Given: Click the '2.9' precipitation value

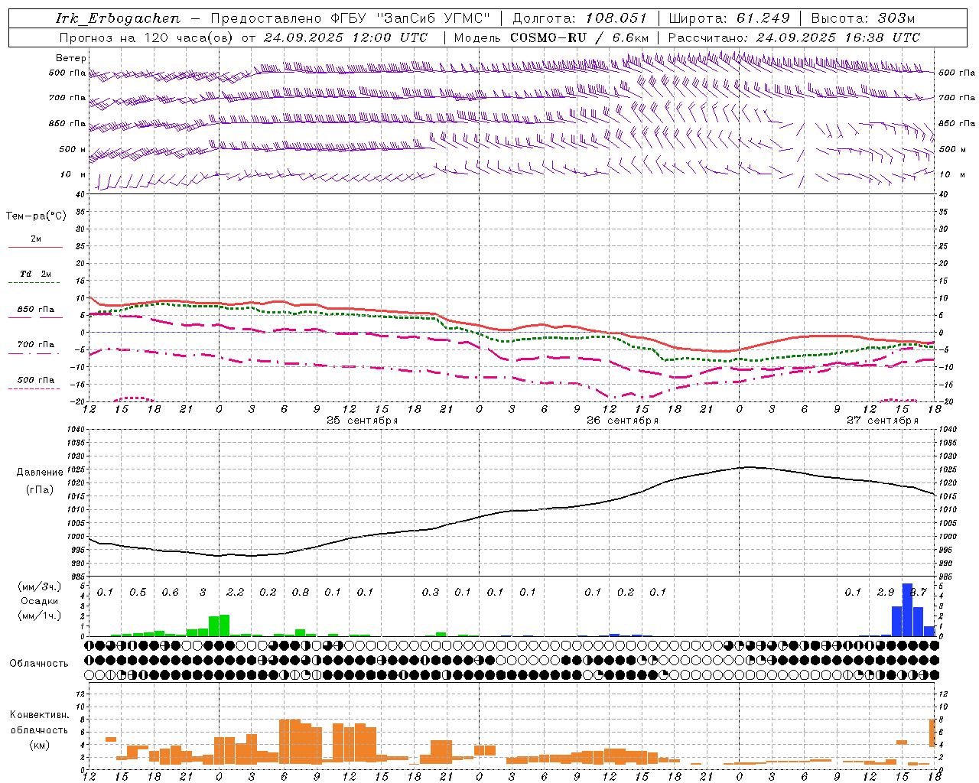Looking at the screenshot, I should [x=886, y=593].
